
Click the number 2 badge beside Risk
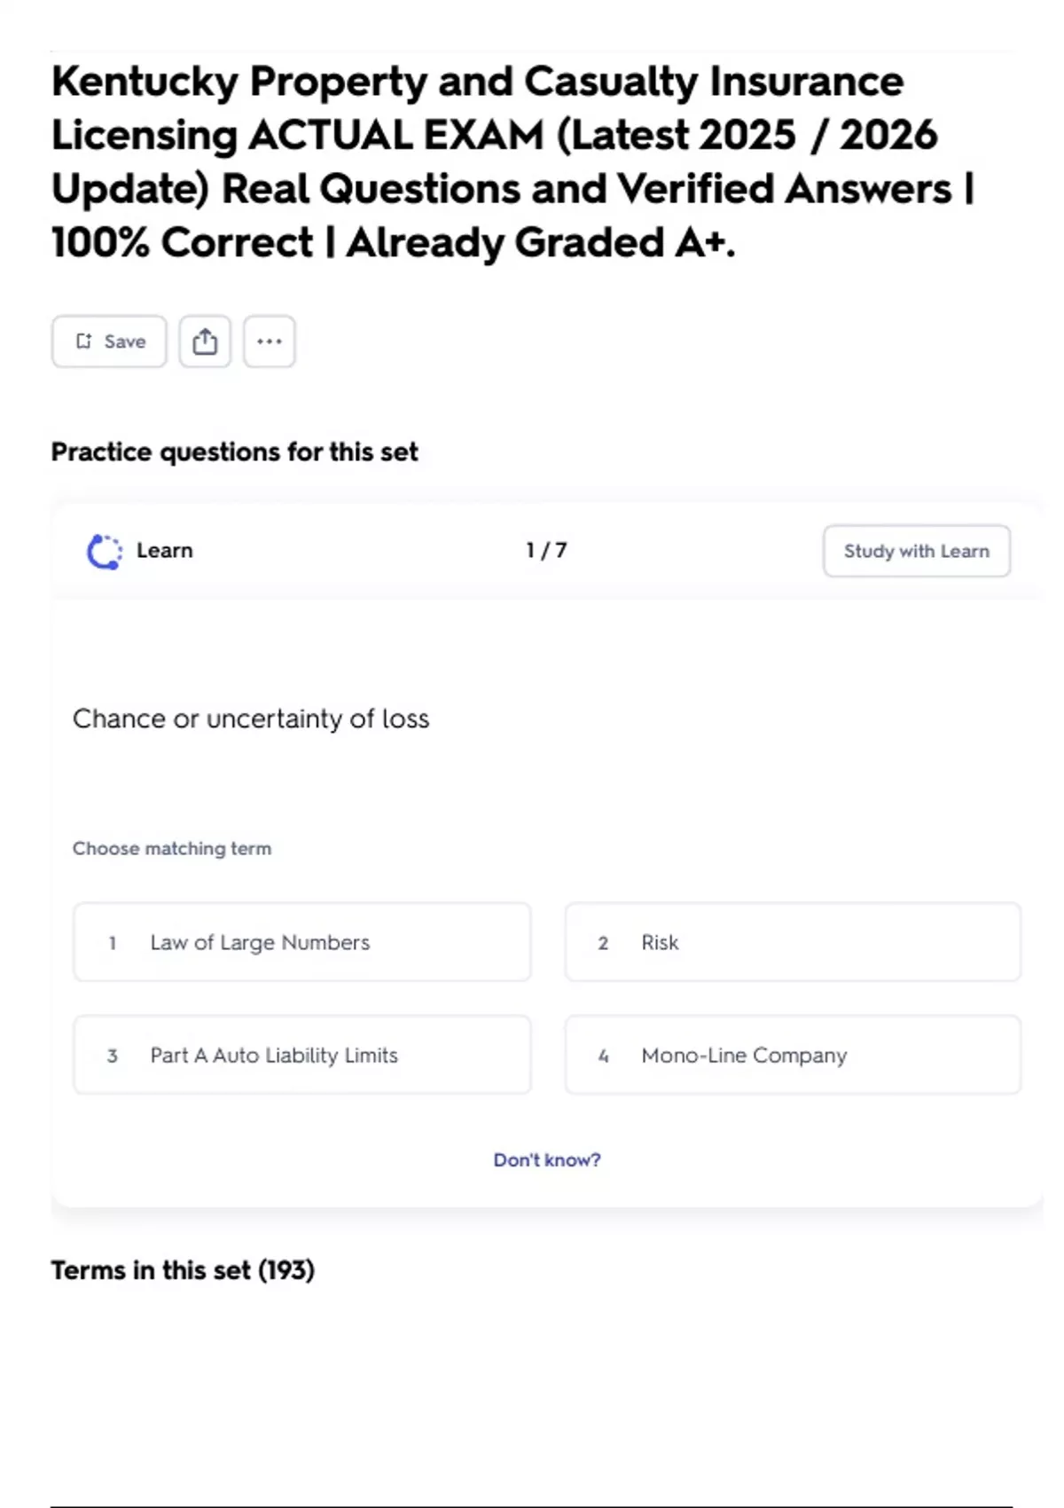pyautogui.click(x=604, y=943)
